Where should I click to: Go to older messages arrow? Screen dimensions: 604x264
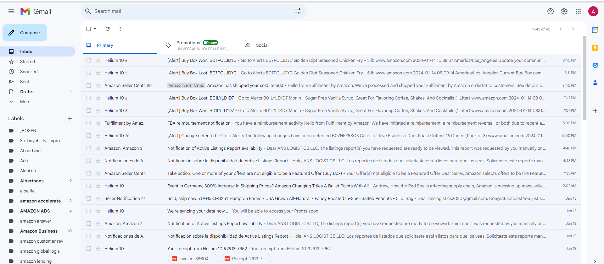[573, 29]
